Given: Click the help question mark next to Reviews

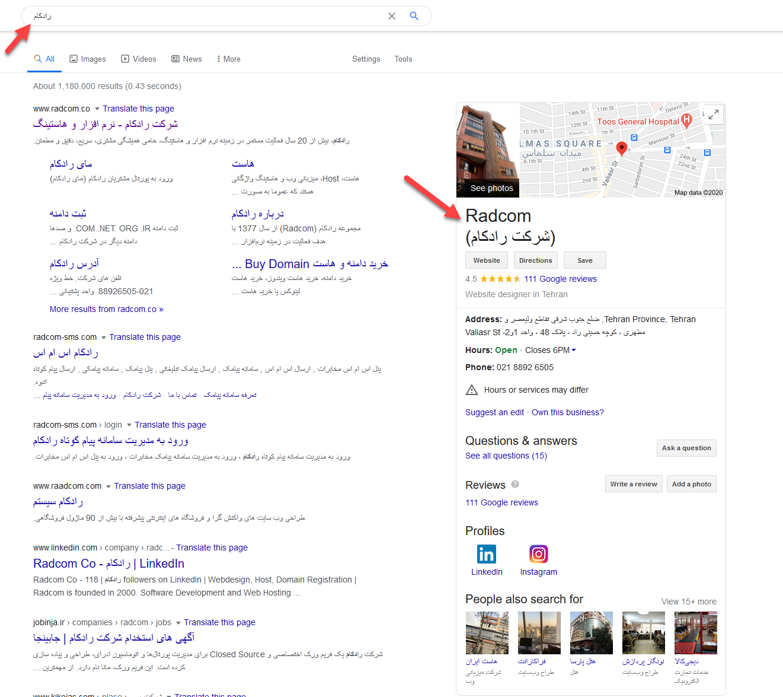Looking at the screenshot, I should tap(514, 484).
